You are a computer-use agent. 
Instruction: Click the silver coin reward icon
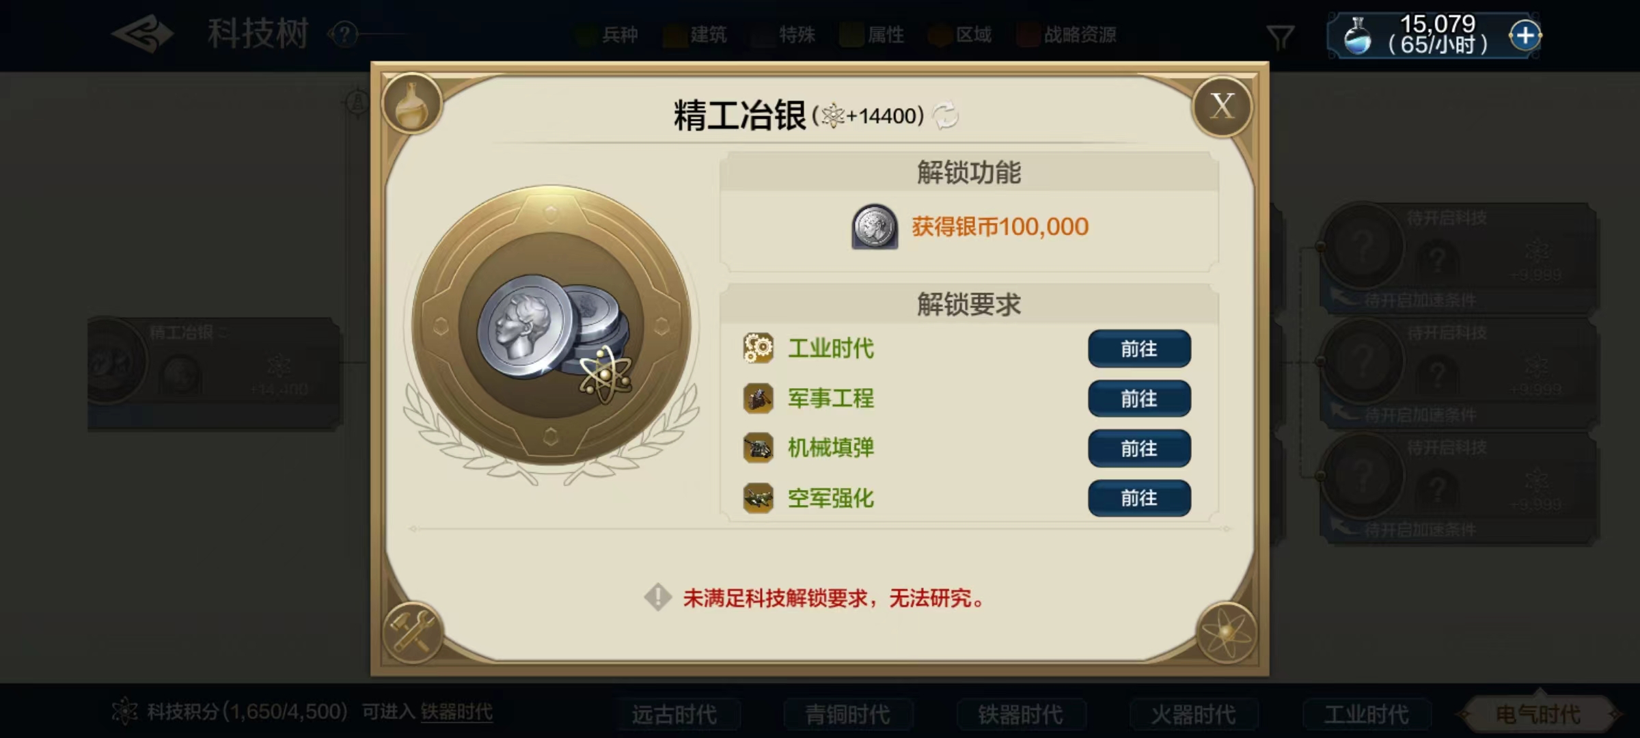875,226
